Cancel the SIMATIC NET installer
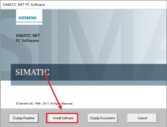The height and width of the screenshot is (127, 167). pos(142,118)
